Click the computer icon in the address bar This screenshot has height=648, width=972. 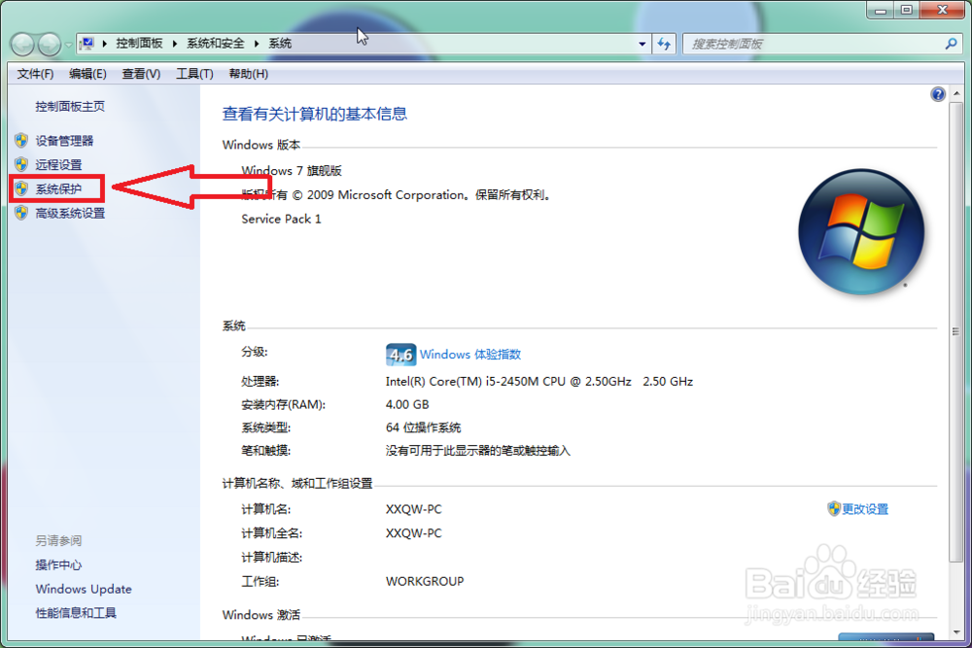tap(87, 44)
